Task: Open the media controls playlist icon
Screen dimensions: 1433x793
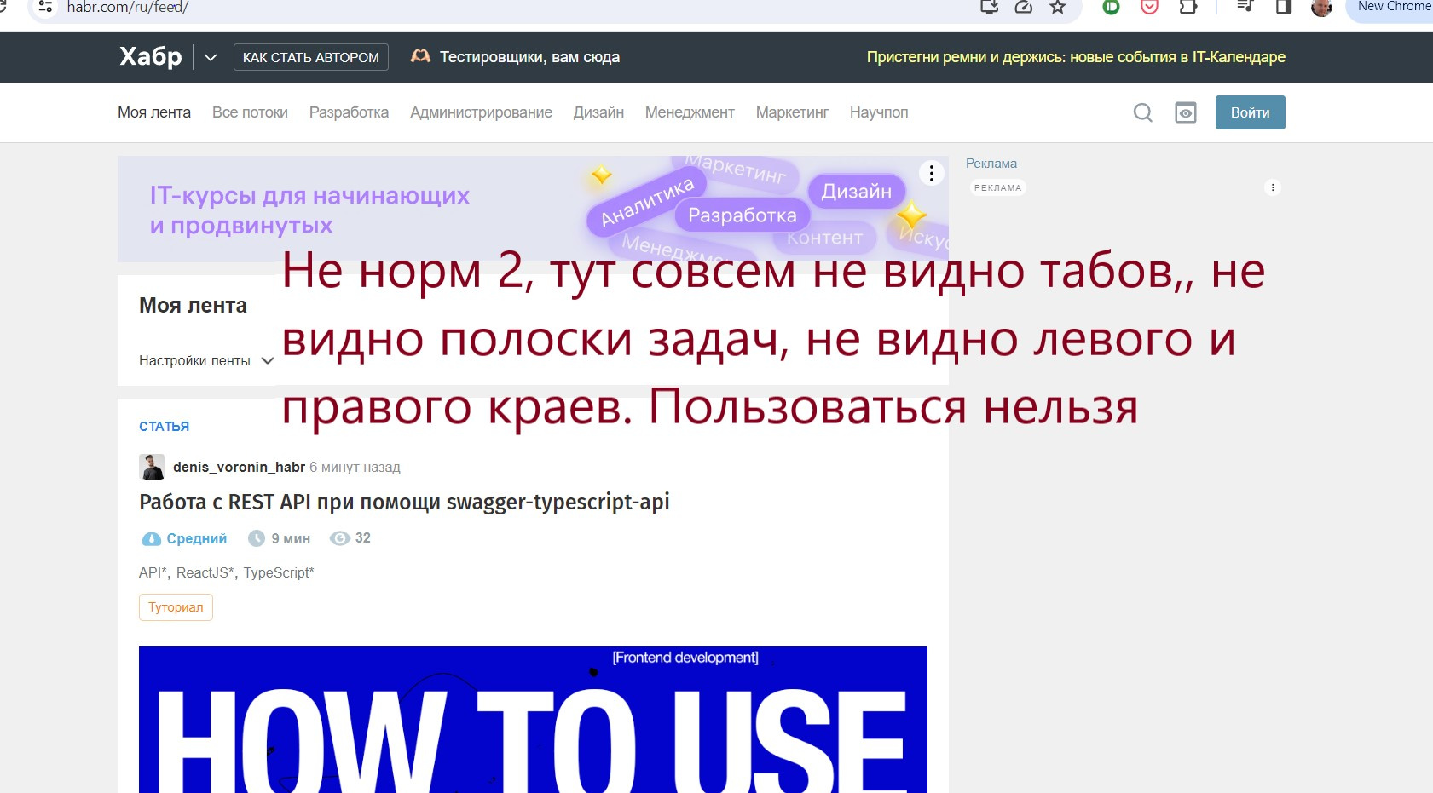Action: 1245,7
